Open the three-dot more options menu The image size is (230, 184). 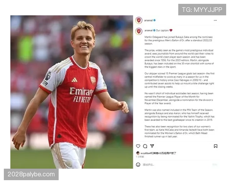tap(215, 20)
